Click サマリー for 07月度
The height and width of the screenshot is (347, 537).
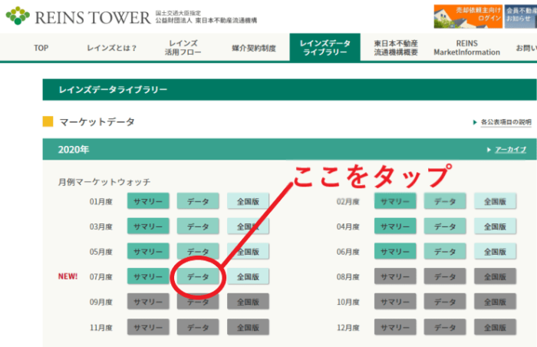148,276
